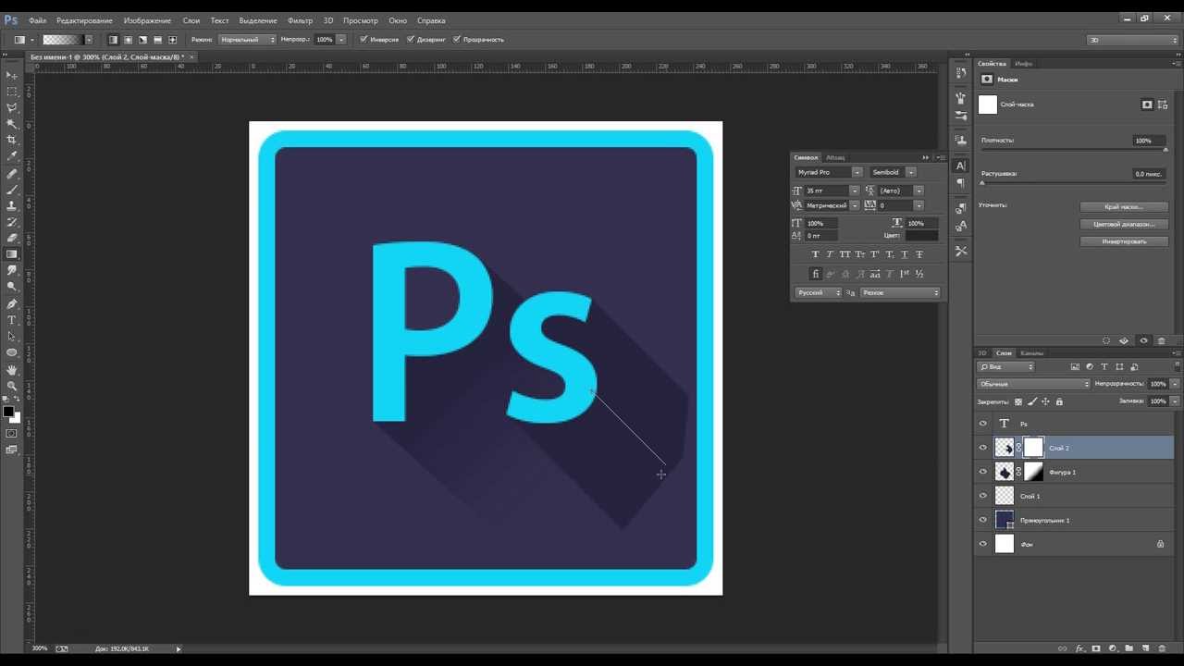Open font size 35 пт dropdown
The height and width of the screenshot is (666, 1184).
click(x=854, y=191)
